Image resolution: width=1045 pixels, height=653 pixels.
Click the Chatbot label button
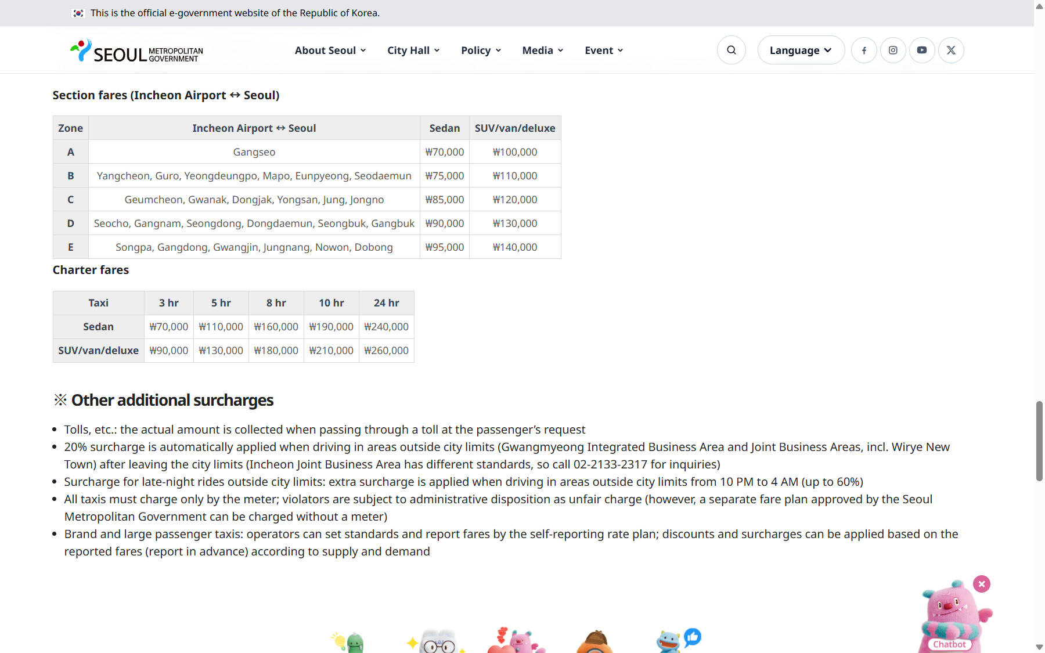coord(950,644)
